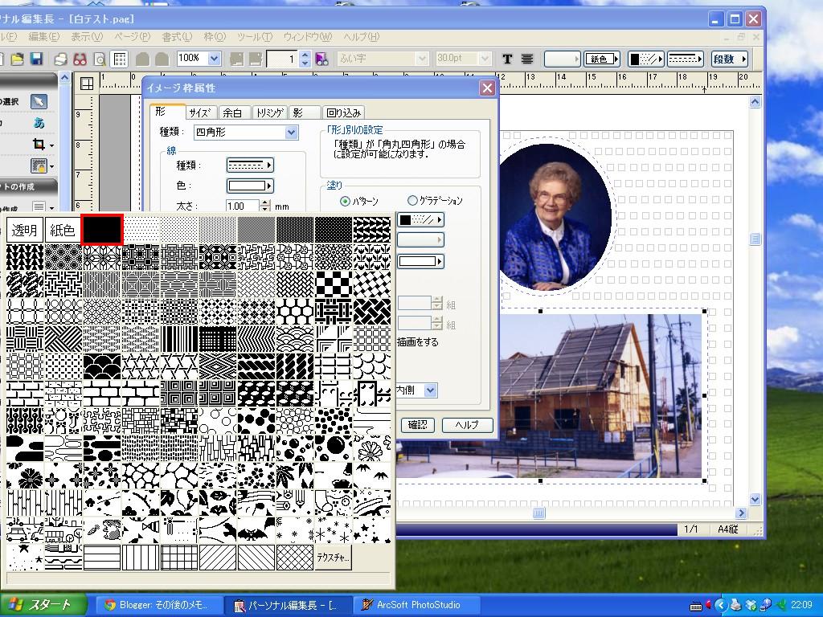Screen dimensions: 823x617
Task: Open the 100% zoom dropdown
Action: [x=214, y=58]
